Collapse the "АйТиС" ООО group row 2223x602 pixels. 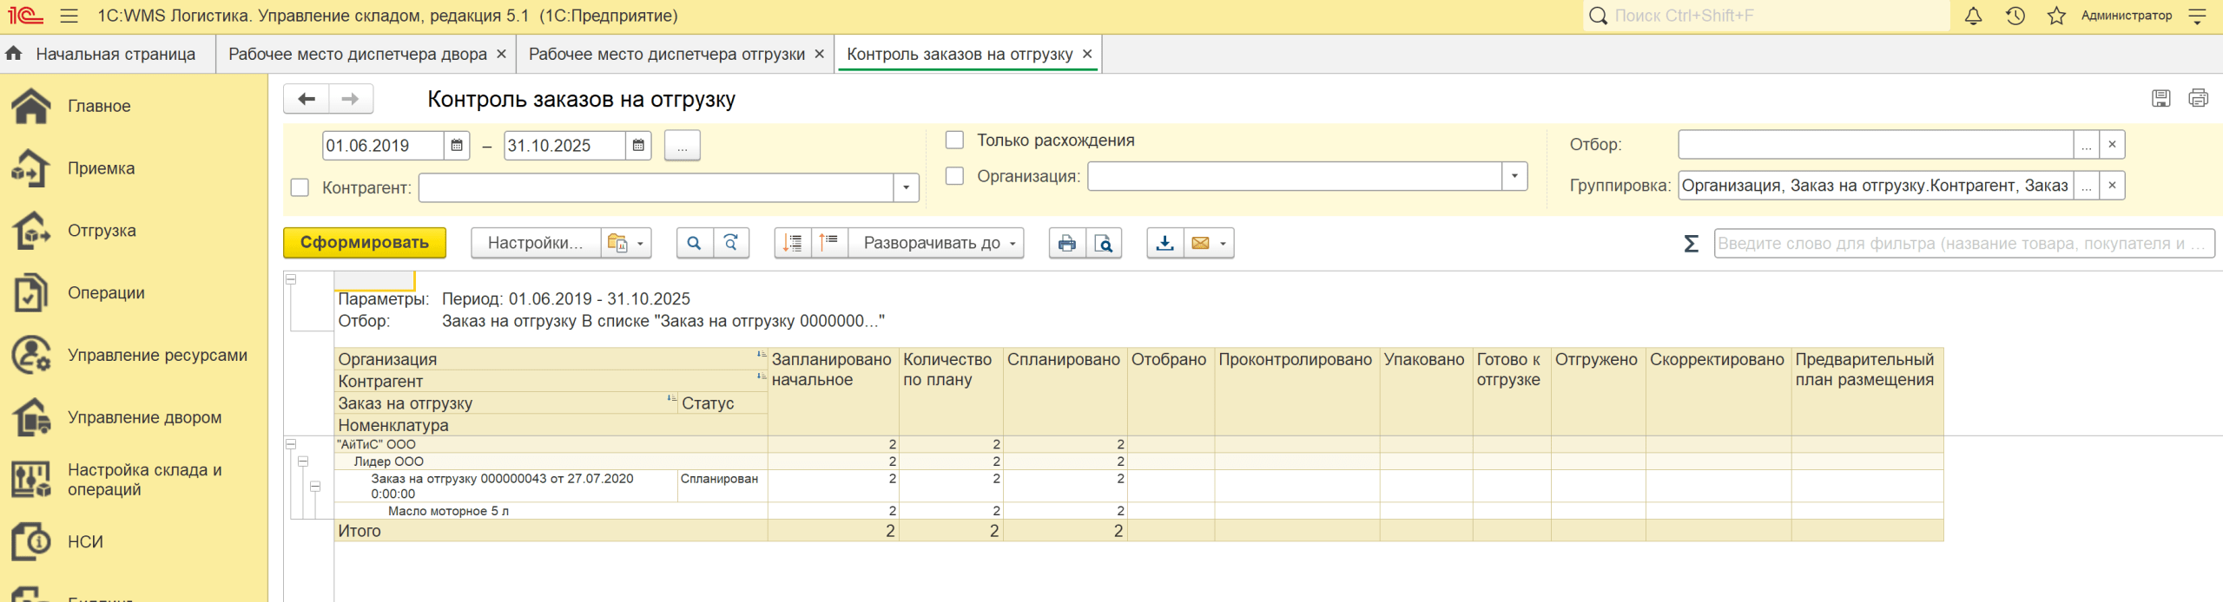[291, 444]
